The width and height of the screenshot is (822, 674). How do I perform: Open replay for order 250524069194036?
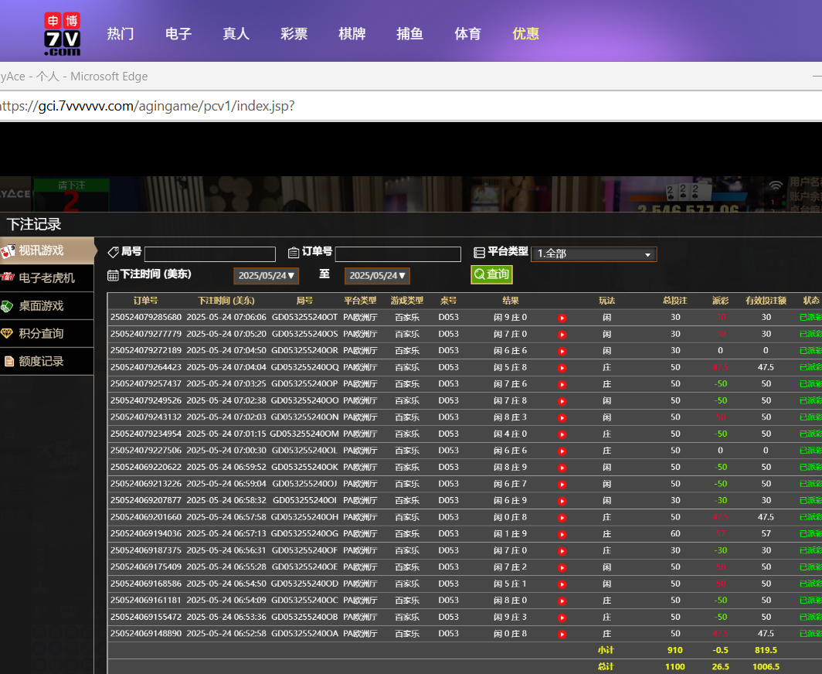coord(562,534)
